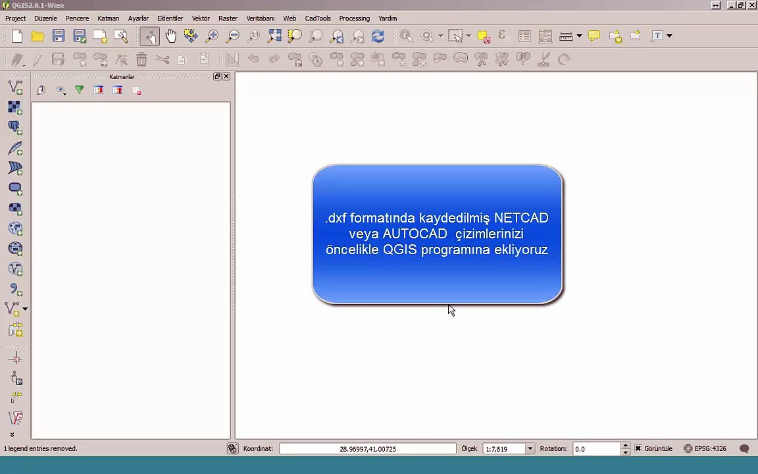Screen dimensions: 758x474
Task: Open the Measure tool dropdown arrow
Action: [579, 36]
